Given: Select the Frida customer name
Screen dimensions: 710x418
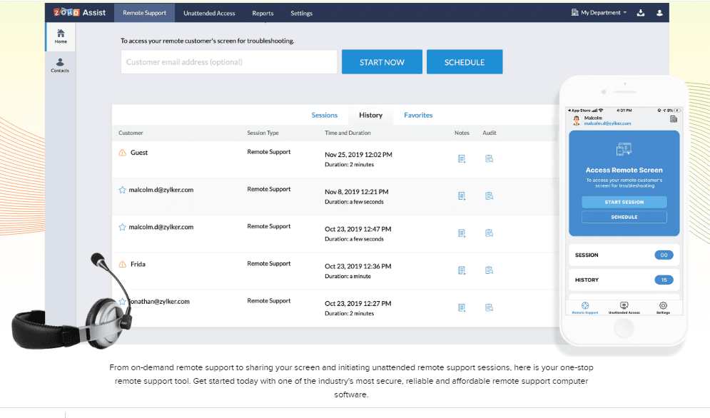Looking at the screenshot, I should 138,264.
